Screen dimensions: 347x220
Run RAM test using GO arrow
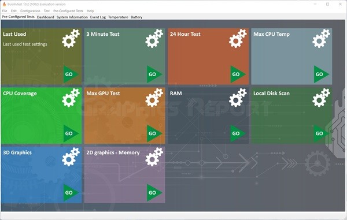coord(238,133)
